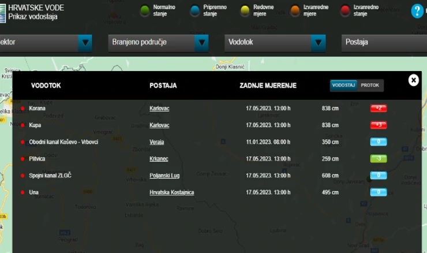Open Karlovac station link for Kupa
The height and width of the screenshot is (253, 427).
coord(159,125)
